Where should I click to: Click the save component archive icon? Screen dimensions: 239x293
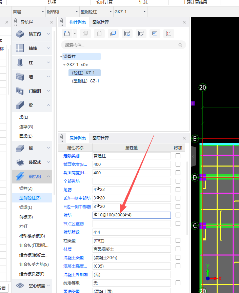127,33
